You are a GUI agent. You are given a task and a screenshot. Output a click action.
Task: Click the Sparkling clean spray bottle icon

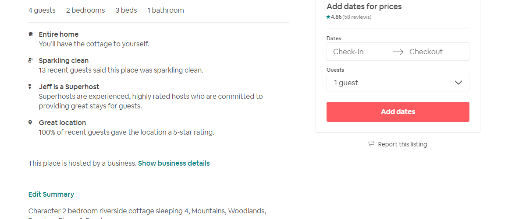click(x=30, y=60)
